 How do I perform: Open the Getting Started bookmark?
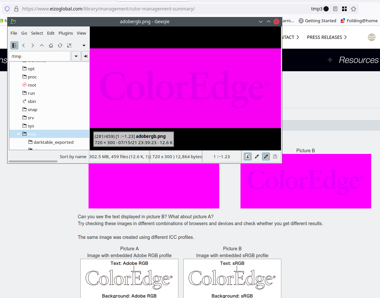[x=317, y=21]
